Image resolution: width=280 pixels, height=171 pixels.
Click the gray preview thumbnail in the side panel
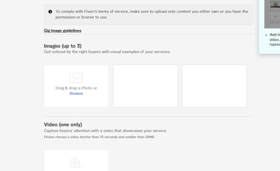272,14
